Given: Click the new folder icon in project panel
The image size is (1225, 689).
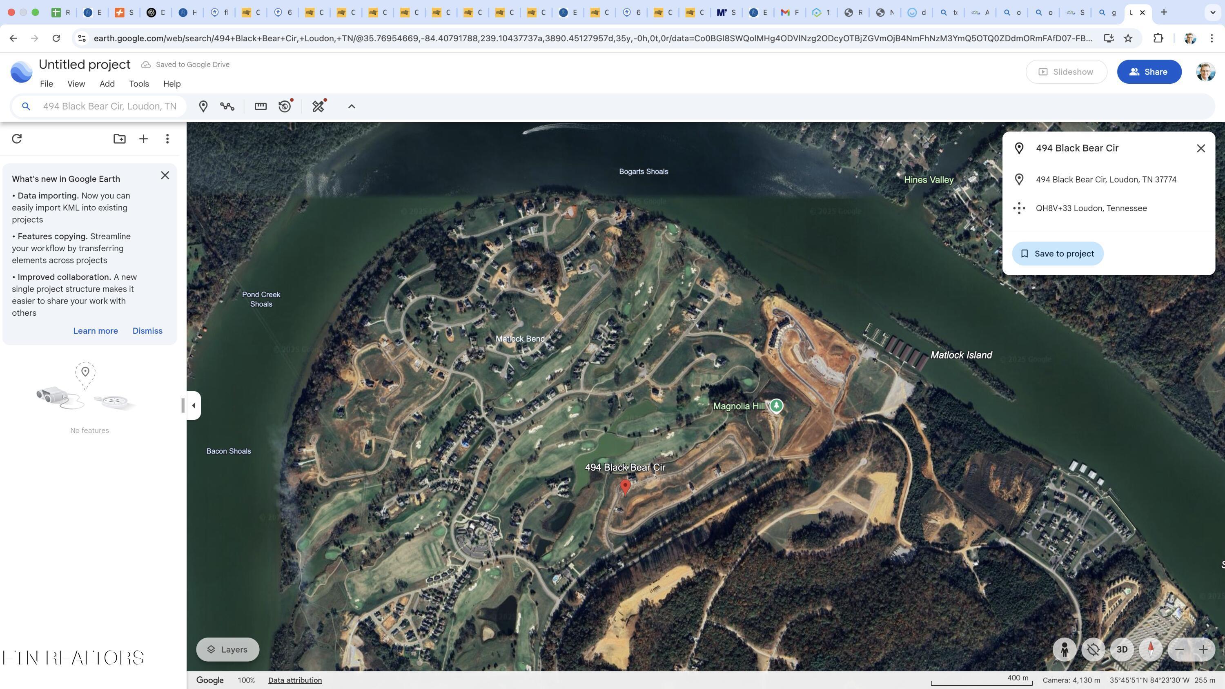Looking at the screenshot, I should [119, 138].
